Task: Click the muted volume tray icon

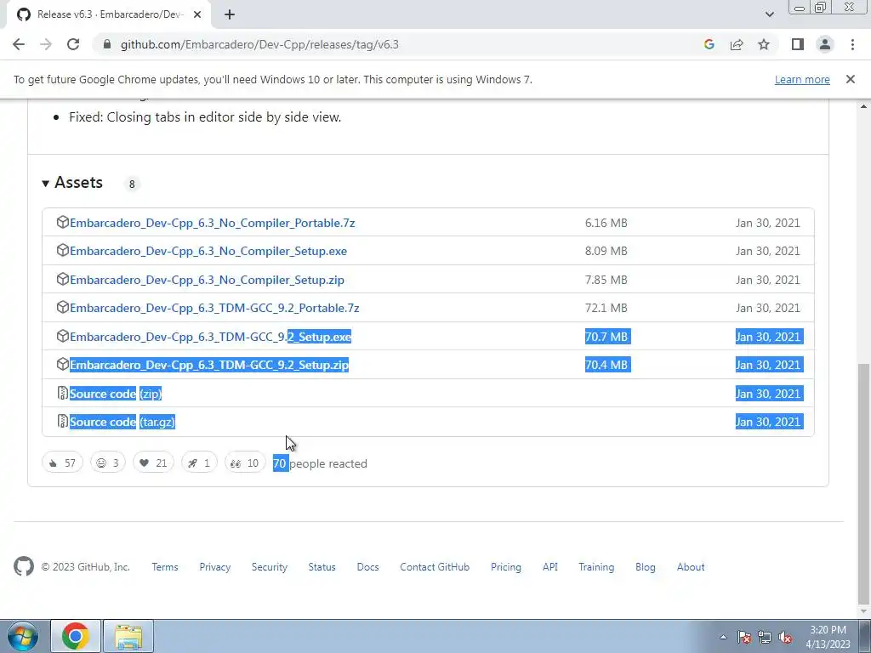Action: [785, 637]
